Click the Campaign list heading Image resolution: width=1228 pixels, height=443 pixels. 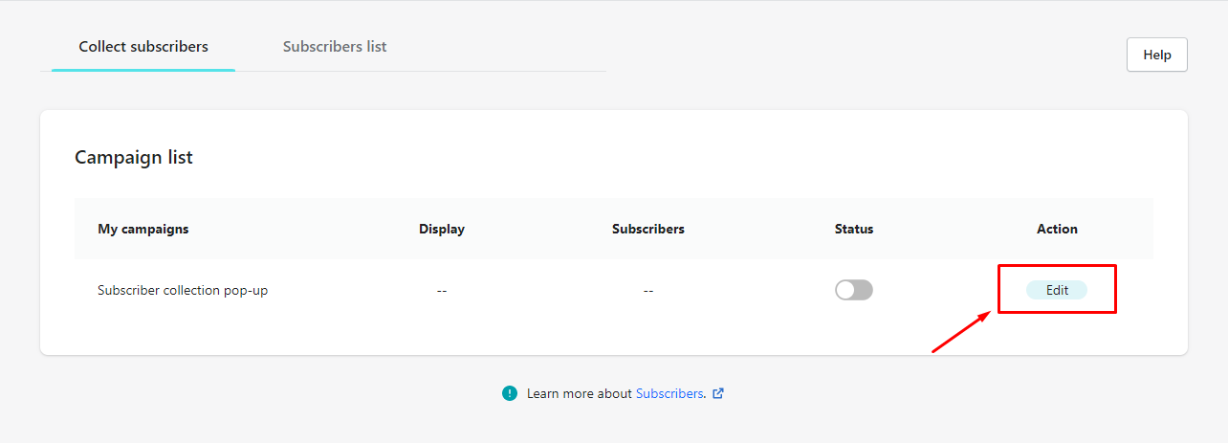point(134,157)
